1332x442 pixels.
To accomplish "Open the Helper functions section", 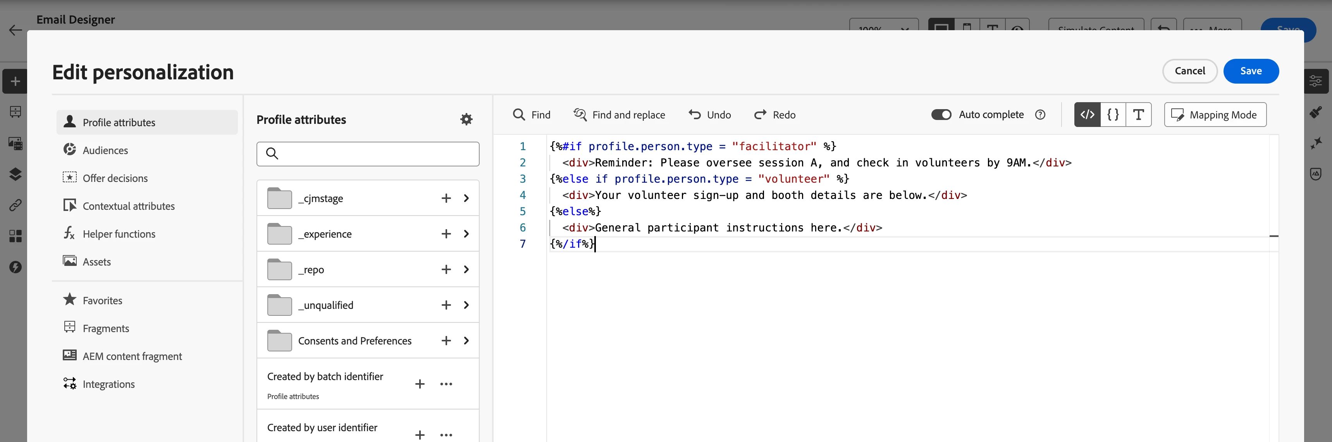I will click(x=119, y=234).
